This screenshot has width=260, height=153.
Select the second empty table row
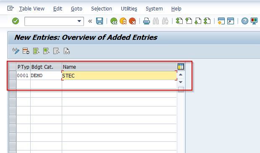pyautogui.click(x=13, y=93)
